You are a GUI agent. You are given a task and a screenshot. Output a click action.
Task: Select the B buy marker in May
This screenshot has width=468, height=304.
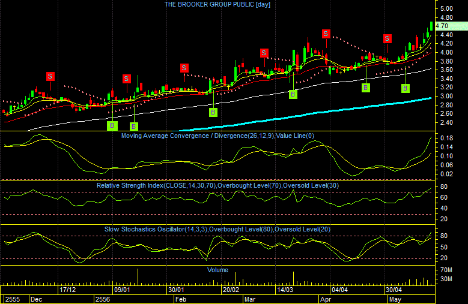click(x=406, y=88)
